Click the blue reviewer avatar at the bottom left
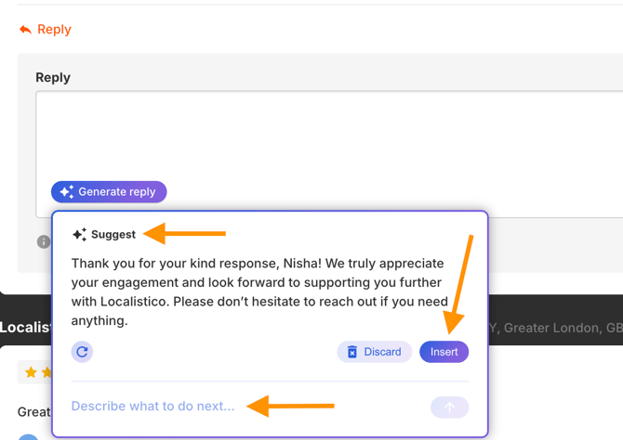The width and height of the screenshot is (623, 440). click(29, 437)
